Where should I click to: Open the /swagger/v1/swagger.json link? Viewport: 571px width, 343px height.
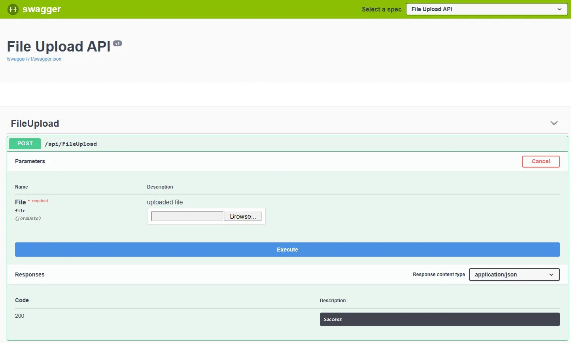(x=34, y=59)
